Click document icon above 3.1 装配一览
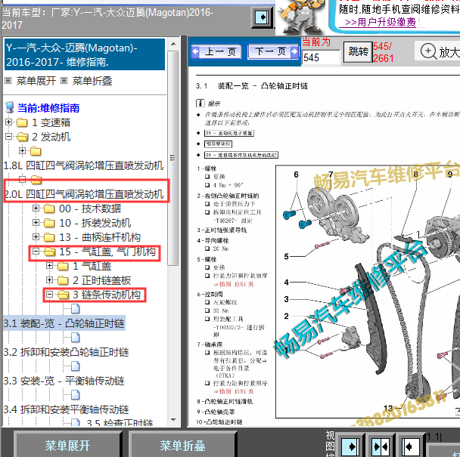460x457 pixels. [x=76, y=309]
